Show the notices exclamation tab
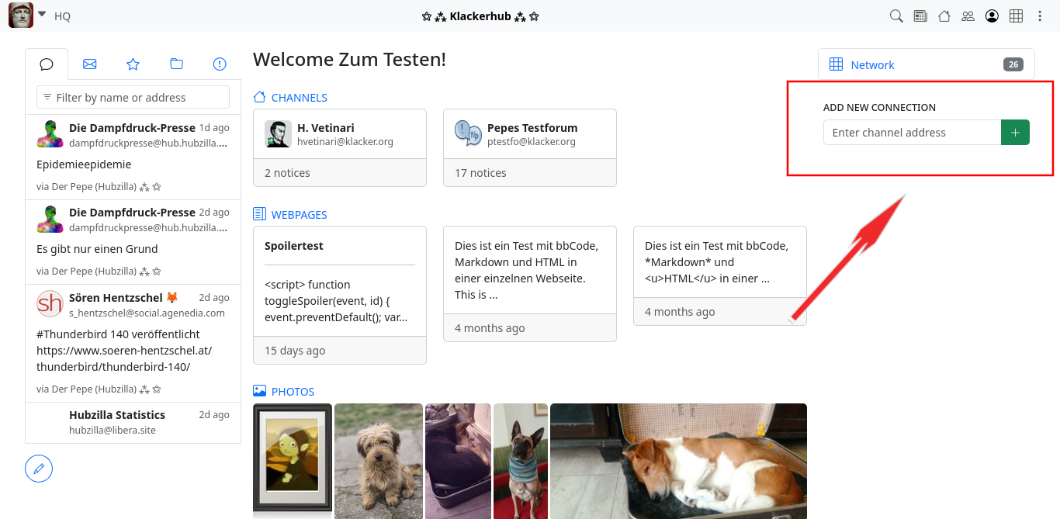Viewport: 1060px width, 519px height. pos(220,64)
